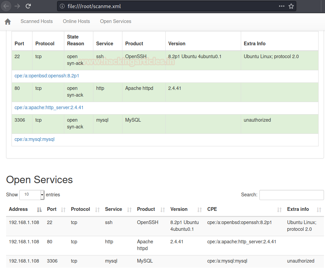Viewport: 325px width, 270px height.
Task: Go to the home icon in navbar
Action: (x=8, y=21)
